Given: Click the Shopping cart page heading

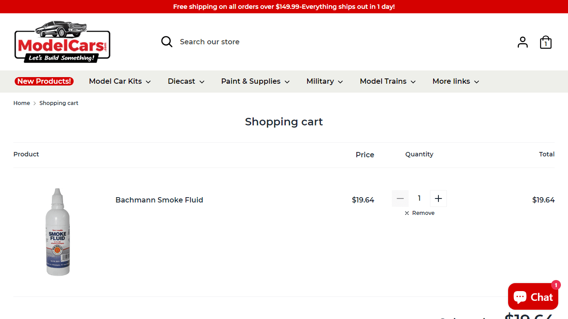Looking at the screenshot, I should tap(284, 122).
